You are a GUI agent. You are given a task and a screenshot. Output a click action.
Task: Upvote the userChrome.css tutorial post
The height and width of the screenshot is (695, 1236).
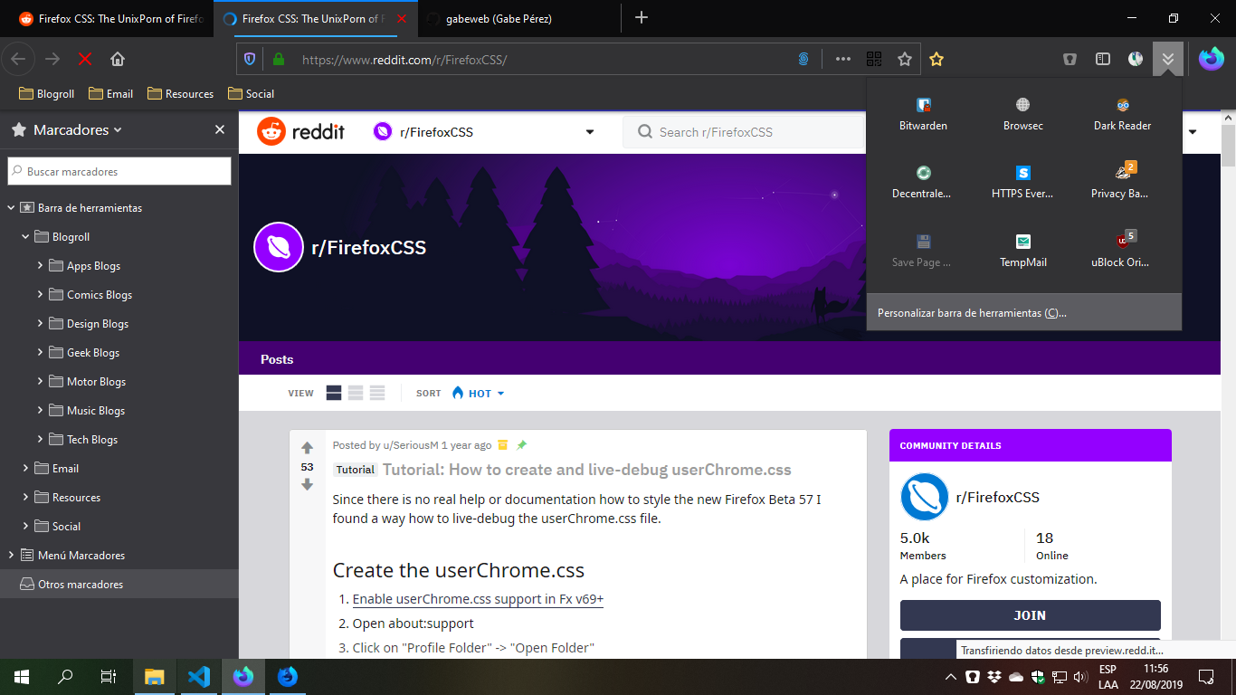tap(307, 448)
